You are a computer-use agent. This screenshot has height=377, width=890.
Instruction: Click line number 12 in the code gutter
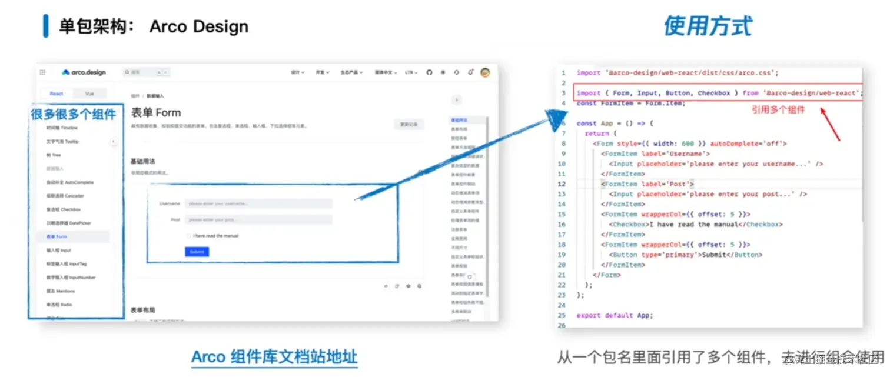[x=563, y=184]
